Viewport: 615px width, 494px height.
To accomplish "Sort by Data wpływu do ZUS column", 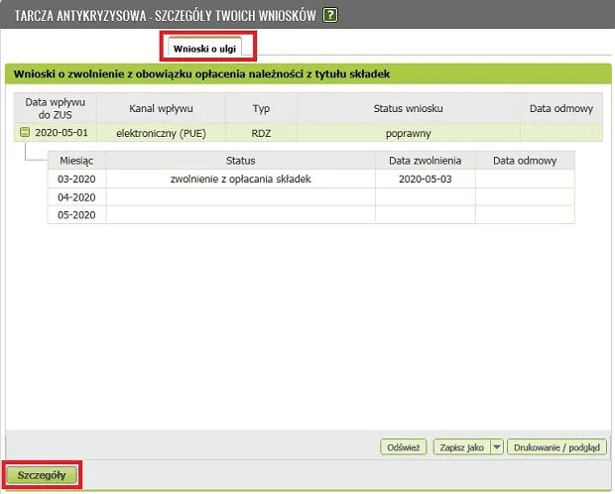I will (56, 108).
